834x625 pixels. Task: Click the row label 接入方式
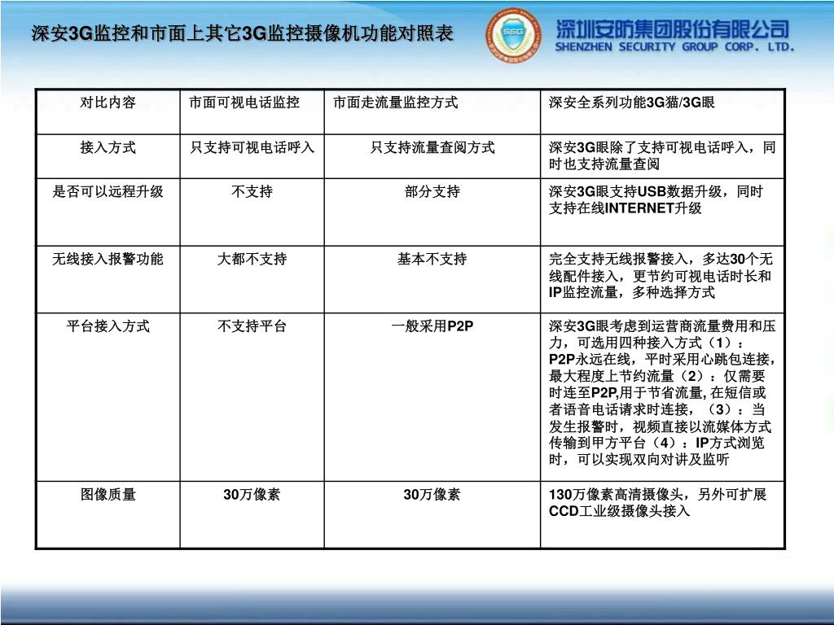108,147
